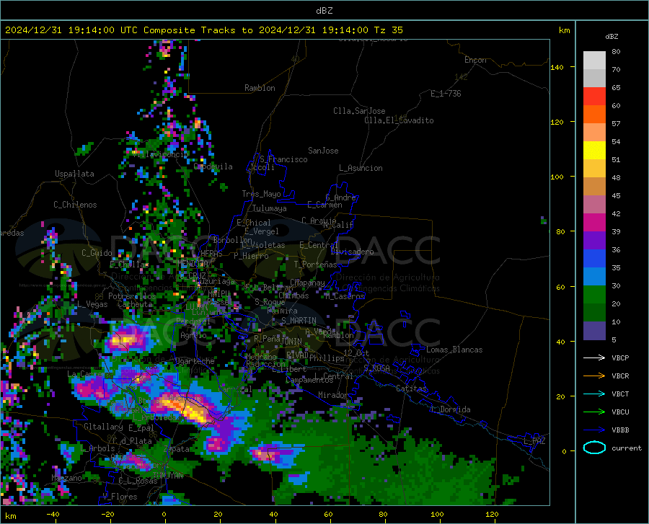Viewport: 649px width, 524px height.
Task: Click the cyan VBCT arrow legend icon
Action: [x=594, y=394]
